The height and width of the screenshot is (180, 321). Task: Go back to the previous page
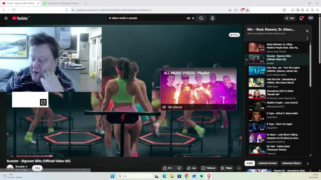(x=4, y=10)
